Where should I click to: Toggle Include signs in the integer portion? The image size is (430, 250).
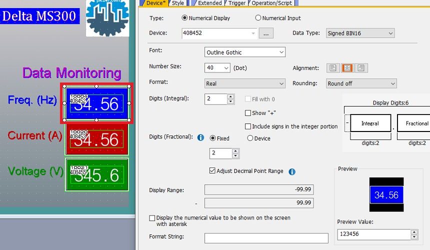[x=248, y=126]
